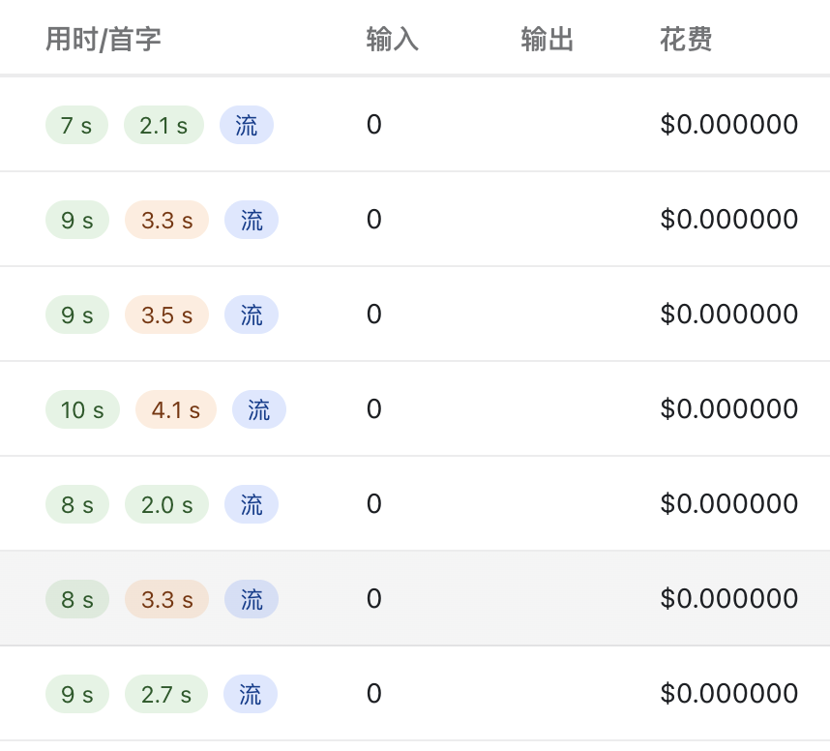The width and height of the screenshot is (830, 751).
Task: Click the 10 s duration badge
Action: (x=82, y=409)
